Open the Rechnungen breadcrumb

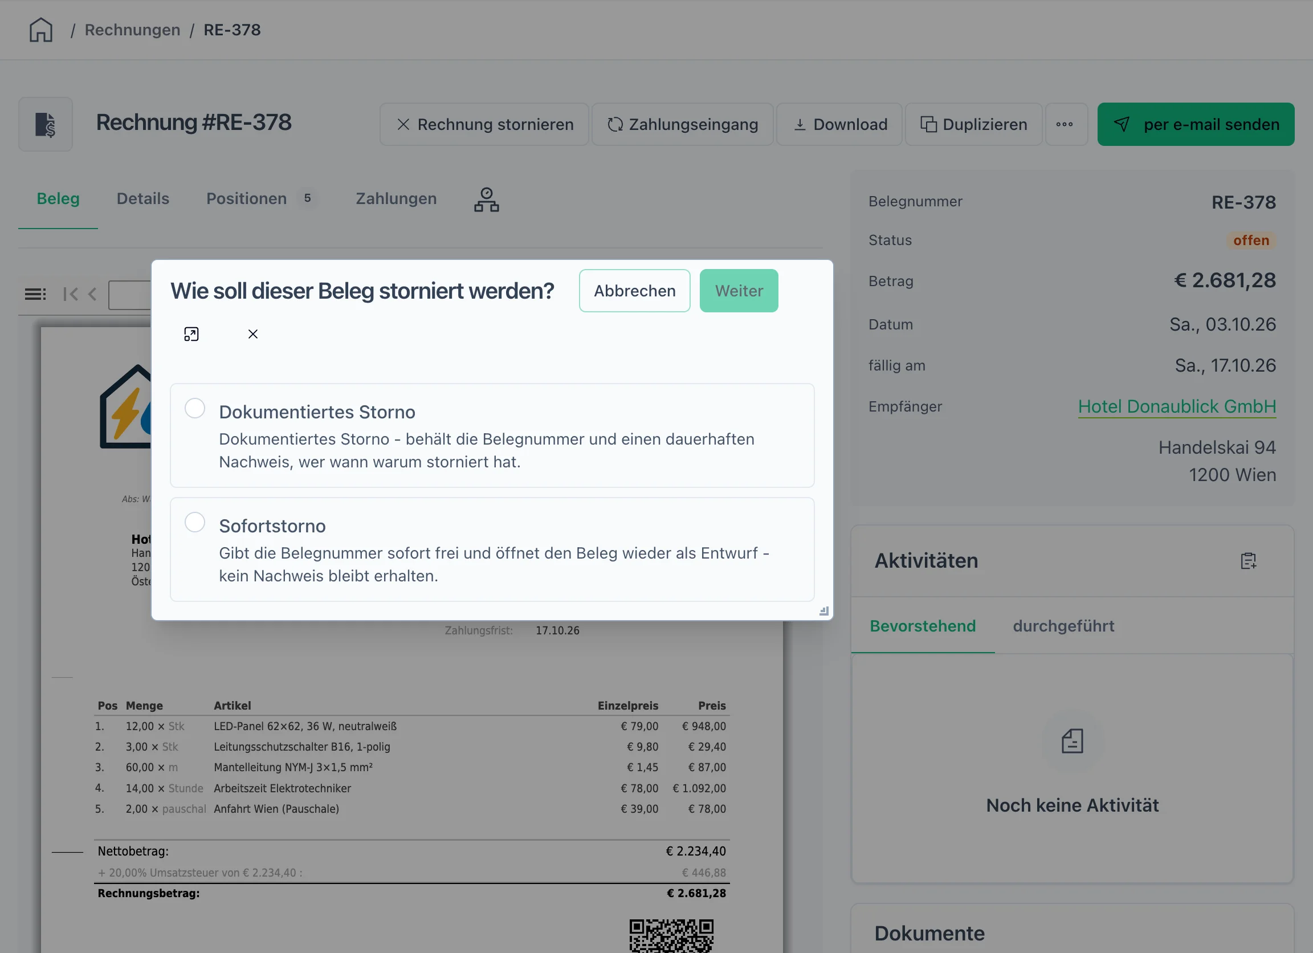pyautogui.click(x=132, y=30)
